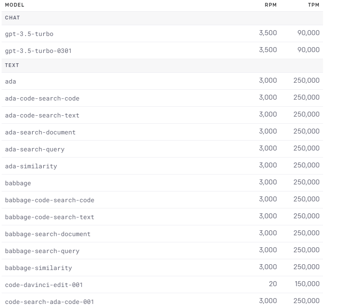Click the babbage-similarity model name

39,268
